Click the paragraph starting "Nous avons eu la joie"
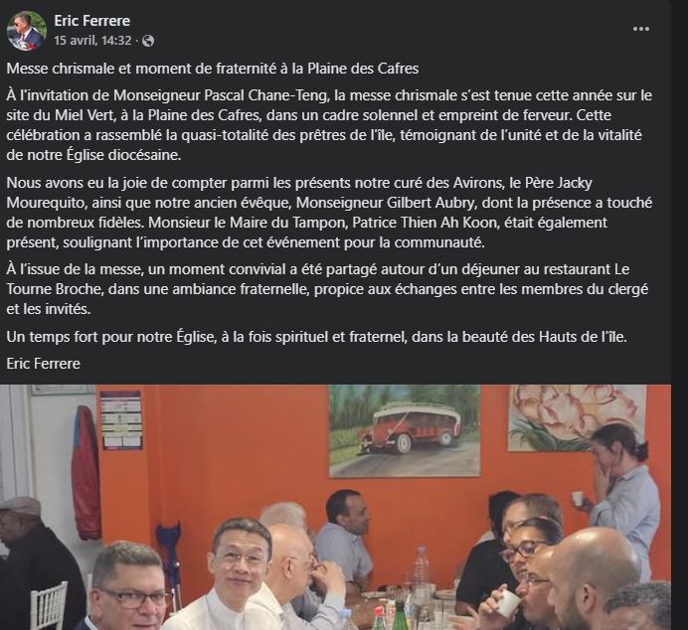Image resolution: width=688 pixels, height=630 pixels. pyautogui.click(x=329, y=213)
